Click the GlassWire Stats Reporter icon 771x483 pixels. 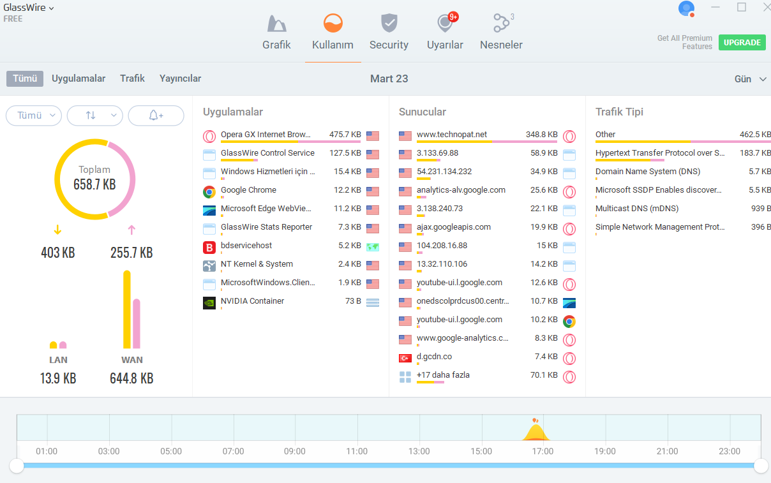209,228
